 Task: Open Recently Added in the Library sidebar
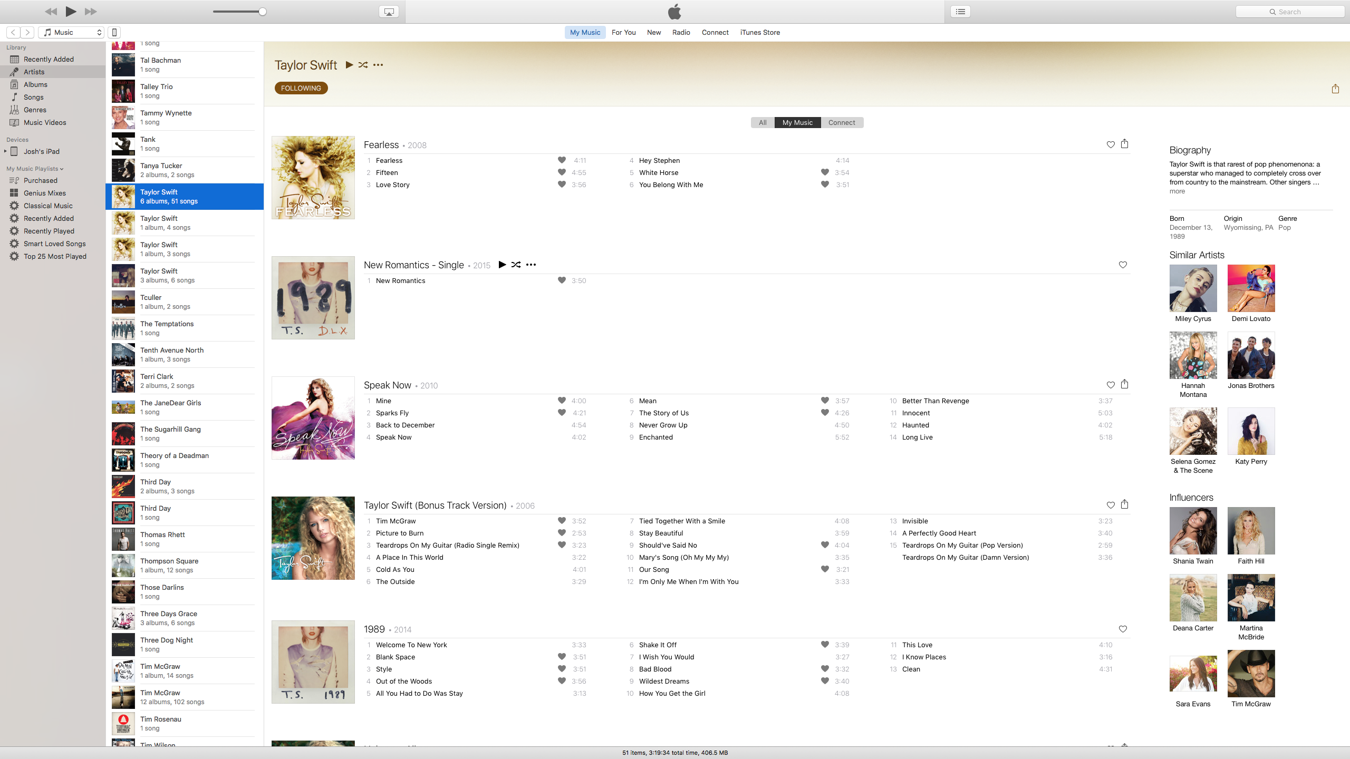click(x=53, y=59)
